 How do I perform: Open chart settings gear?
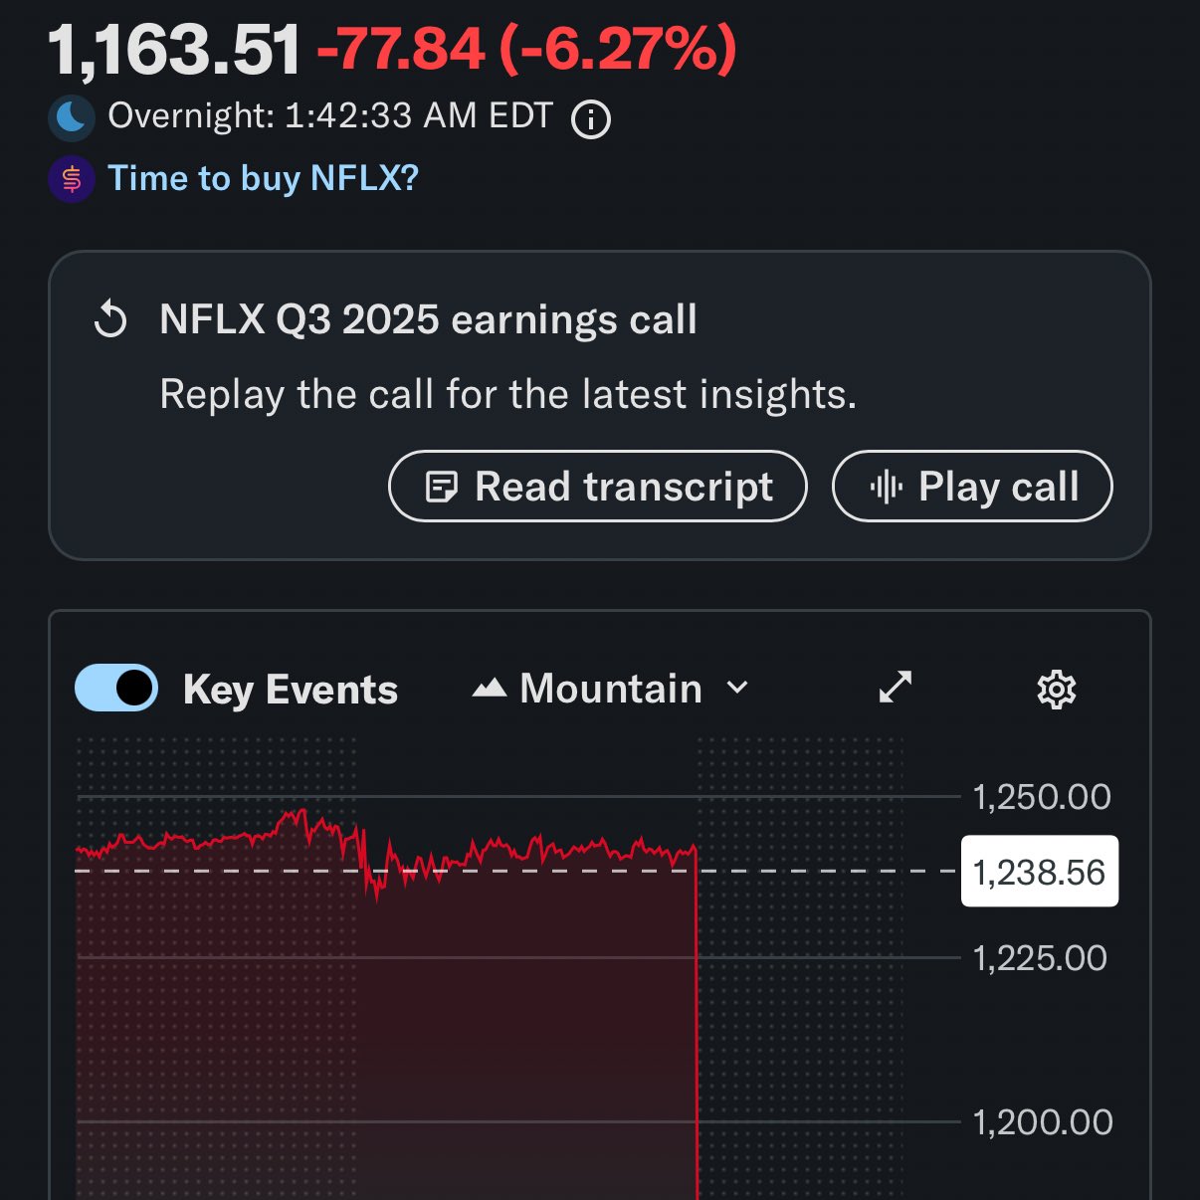click(1056, 690)
